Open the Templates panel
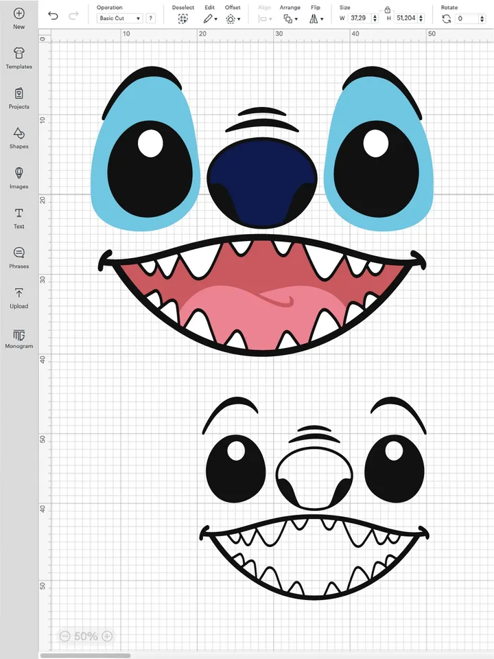Image resolution: width=494 pixels, height=659 pixels. click(19, 54)
